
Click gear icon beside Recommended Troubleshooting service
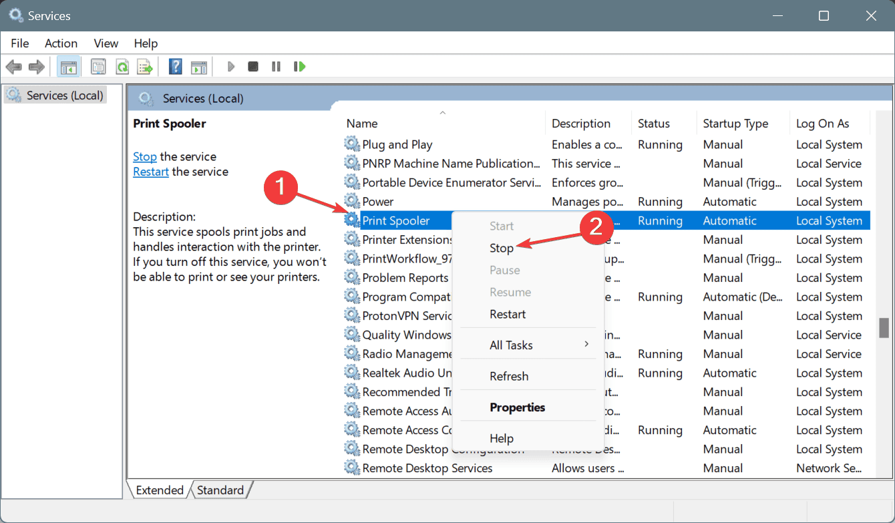[352, 391]
